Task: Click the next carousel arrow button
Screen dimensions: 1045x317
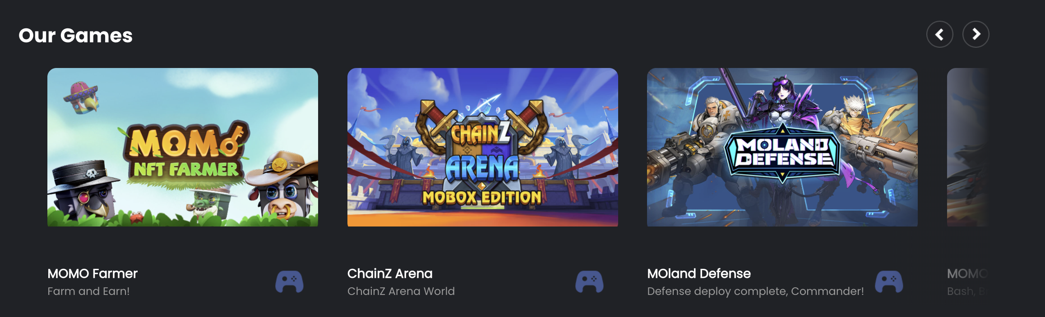Action: [976, 34]
